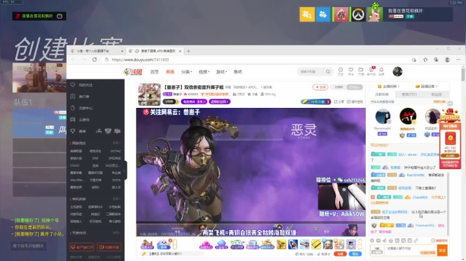This screenshot has height=261, width=466.
Task: Open the rankings item in dark sidebar
Action: (x=80, y=96)
